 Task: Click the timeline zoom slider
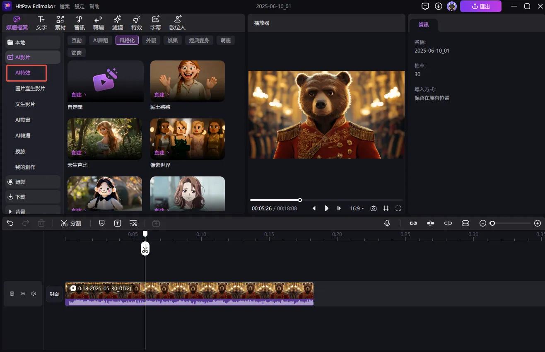click(510, 223)
